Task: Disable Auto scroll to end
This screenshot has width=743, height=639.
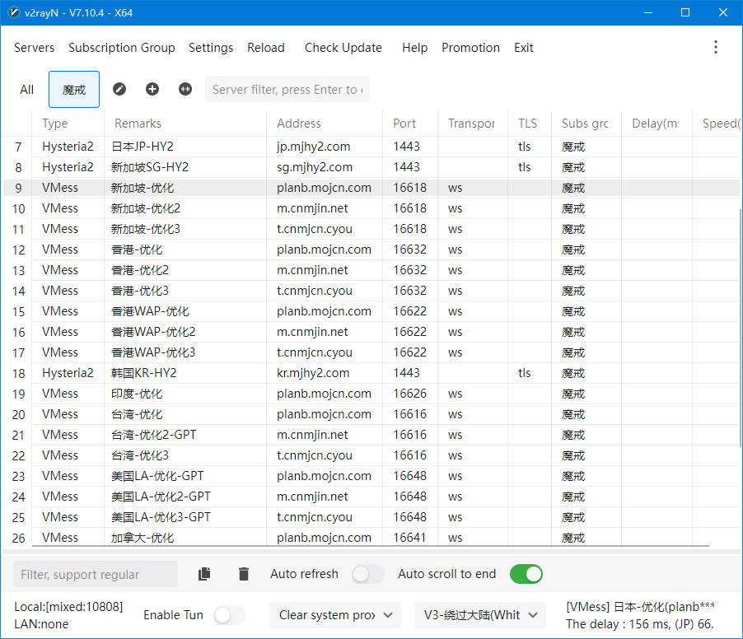Action: point(526,574)
